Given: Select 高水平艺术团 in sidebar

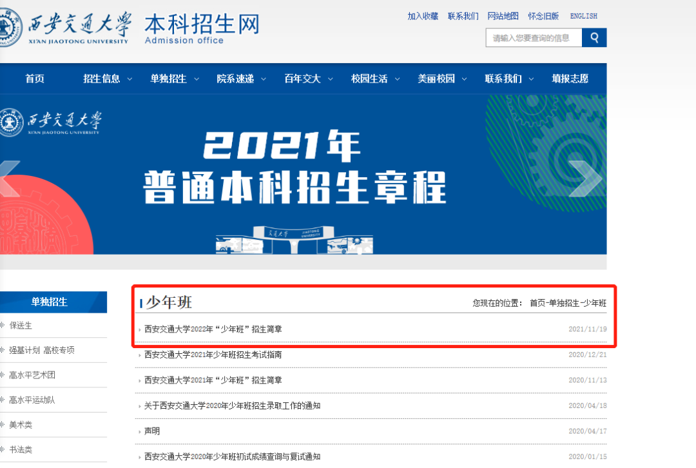Looking at the screenshot, I should coord(32,375).
